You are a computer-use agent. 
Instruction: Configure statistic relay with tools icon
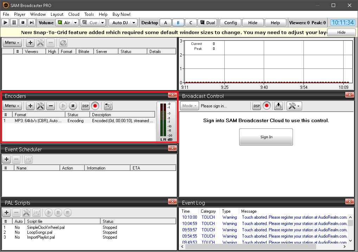pos(40,42)
